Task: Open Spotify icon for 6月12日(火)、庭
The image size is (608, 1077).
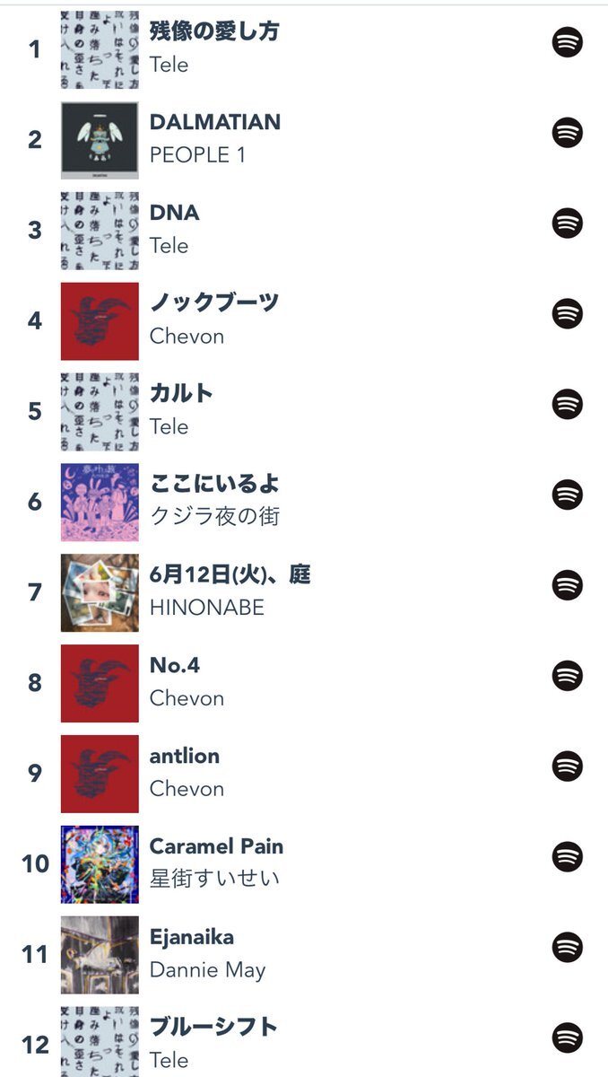Action: pyautogui.click(x=567, y=585)
